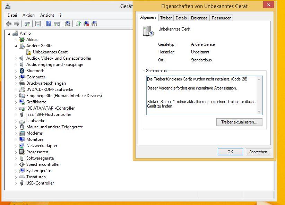Click the Treiber aktualisieren... button
285x205 pixels.
pos(239,122)
